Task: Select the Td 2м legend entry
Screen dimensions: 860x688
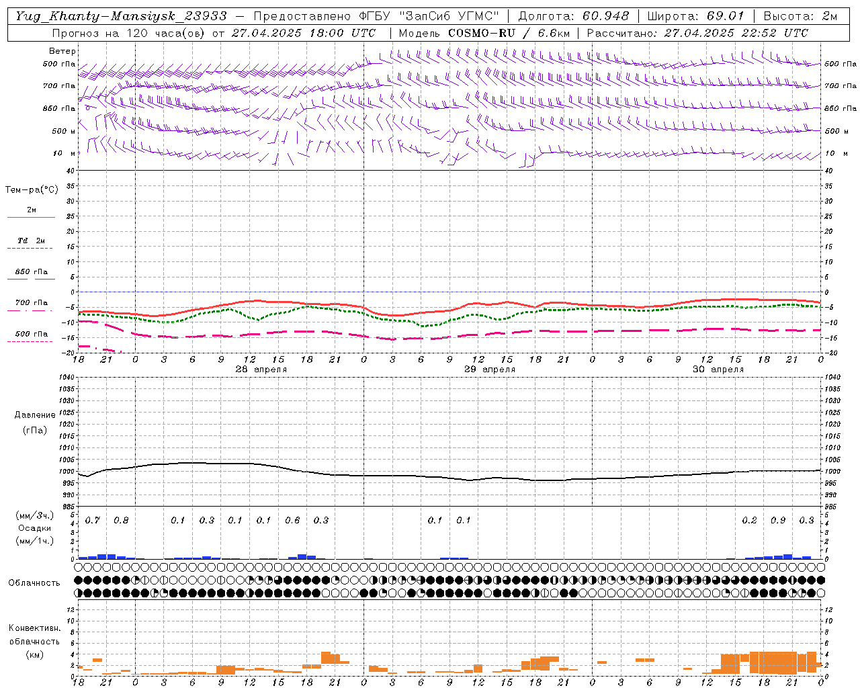Action: (x=31, y=241)
